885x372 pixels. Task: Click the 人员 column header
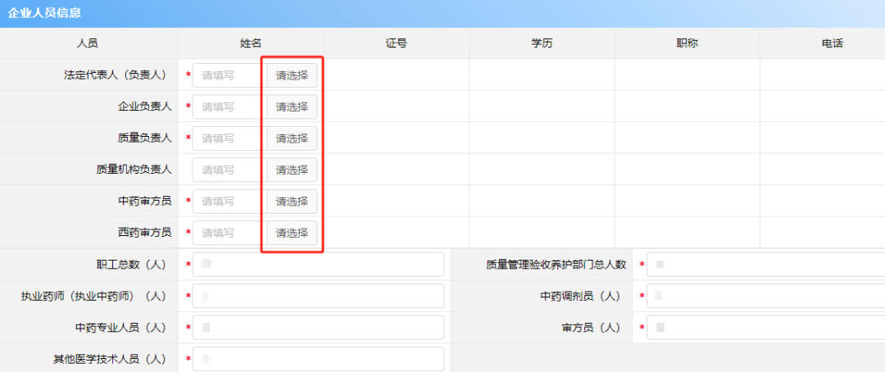click(88, 43)
